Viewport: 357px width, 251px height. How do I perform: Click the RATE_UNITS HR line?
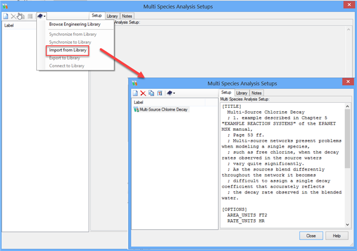(246, 221)
